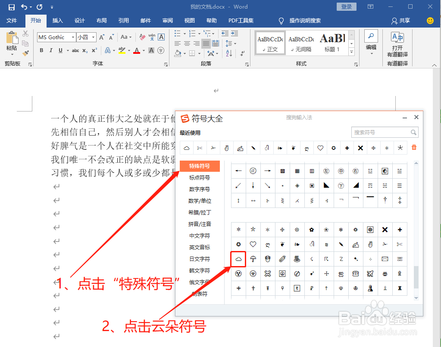441x347 pixels.
Task: Click the delete icon next to recent symbols
Action: (414, 148)
